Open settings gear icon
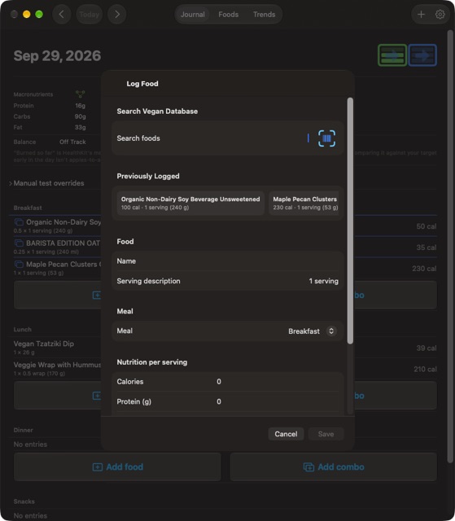The image size is (455, 521). pos(440,15)
